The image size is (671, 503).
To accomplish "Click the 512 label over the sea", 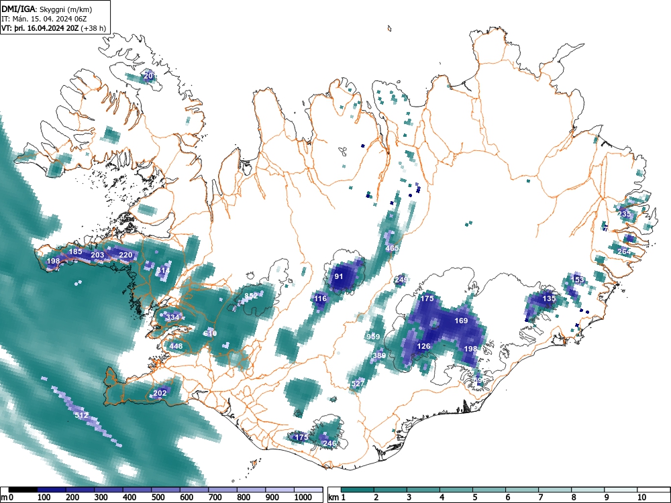I will pos(82,415).
